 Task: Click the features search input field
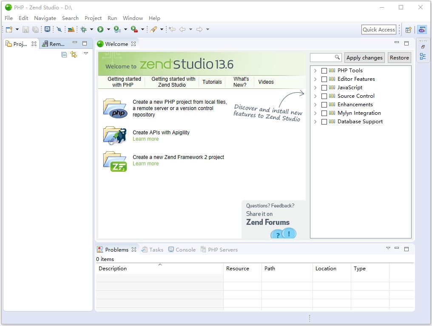[x=322, y=57]
